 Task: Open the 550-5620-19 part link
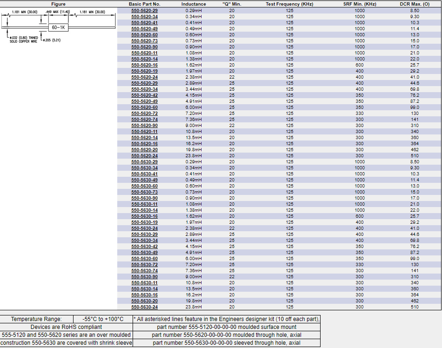[144, 71]
